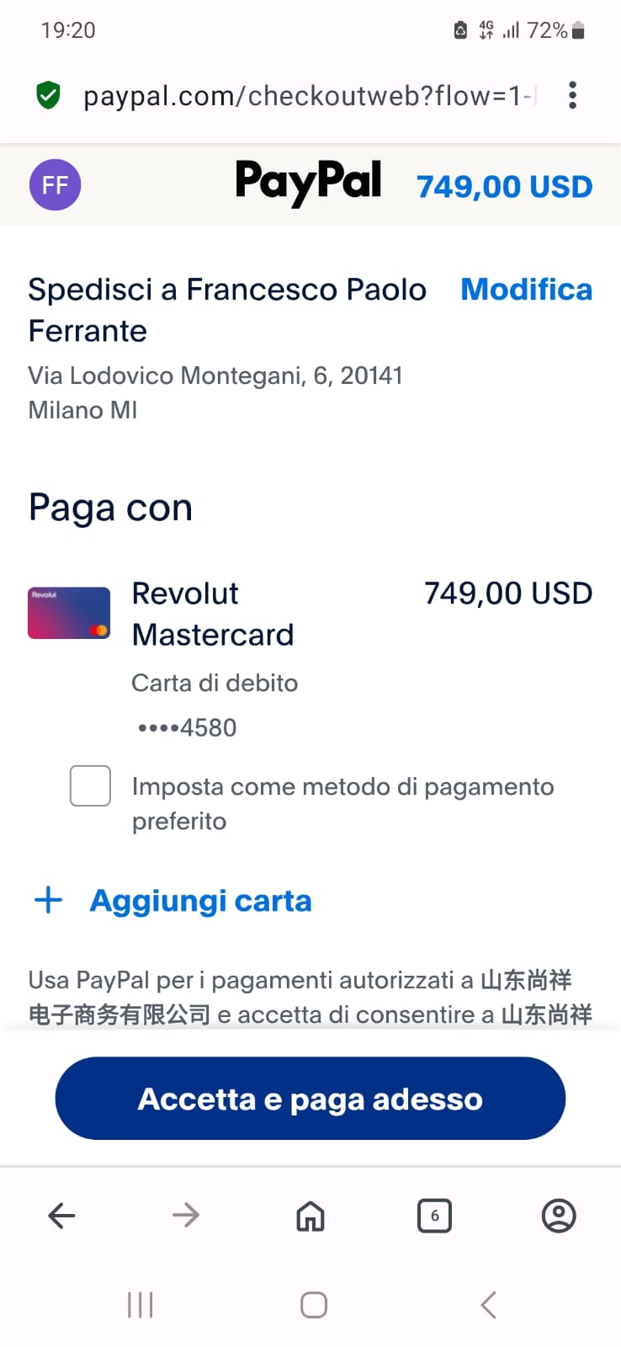Click the Aggiungi carta link
Viewport: 621px width, 1347px height.
click(200, 901)
